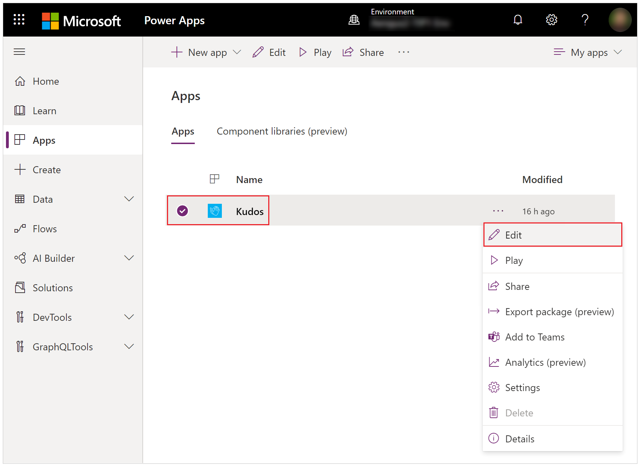Viewport: 642px width, 468px height.
Task: Click the Kudos app icon
Action: coord(215,211)
